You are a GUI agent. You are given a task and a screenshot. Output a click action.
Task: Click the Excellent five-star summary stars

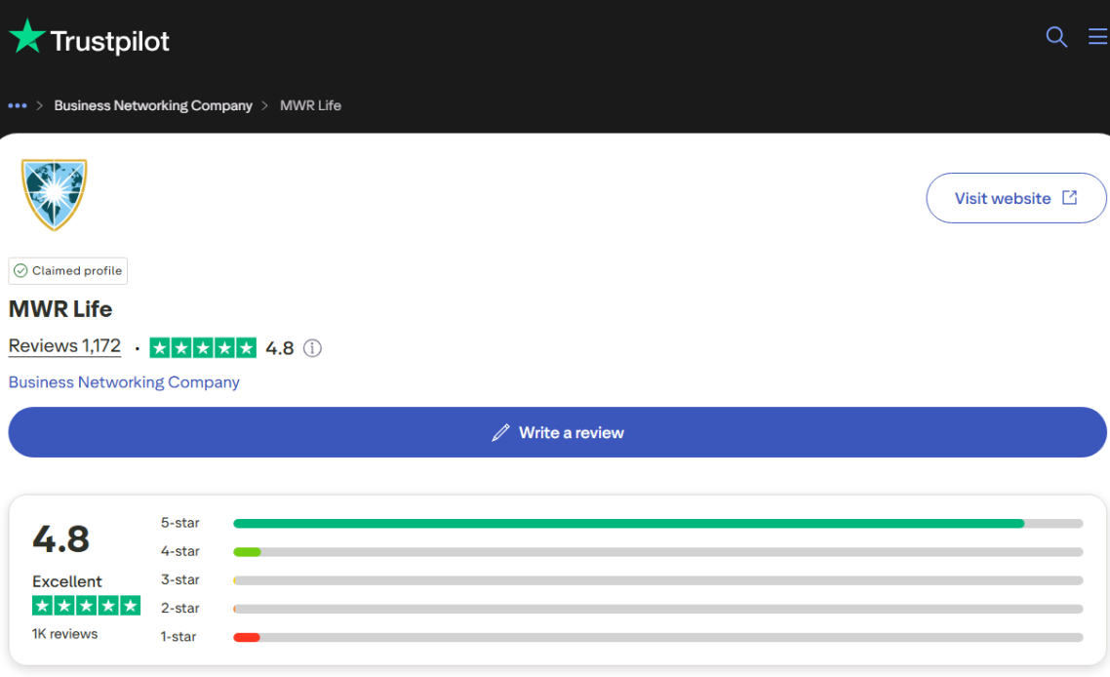click(86, 606)
